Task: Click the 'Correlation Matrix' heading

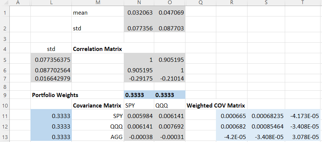Action: tap(97, 49)
